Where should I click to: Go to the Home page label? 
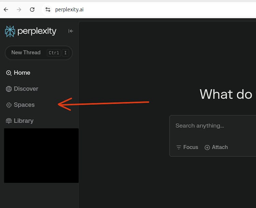(22, 73)
